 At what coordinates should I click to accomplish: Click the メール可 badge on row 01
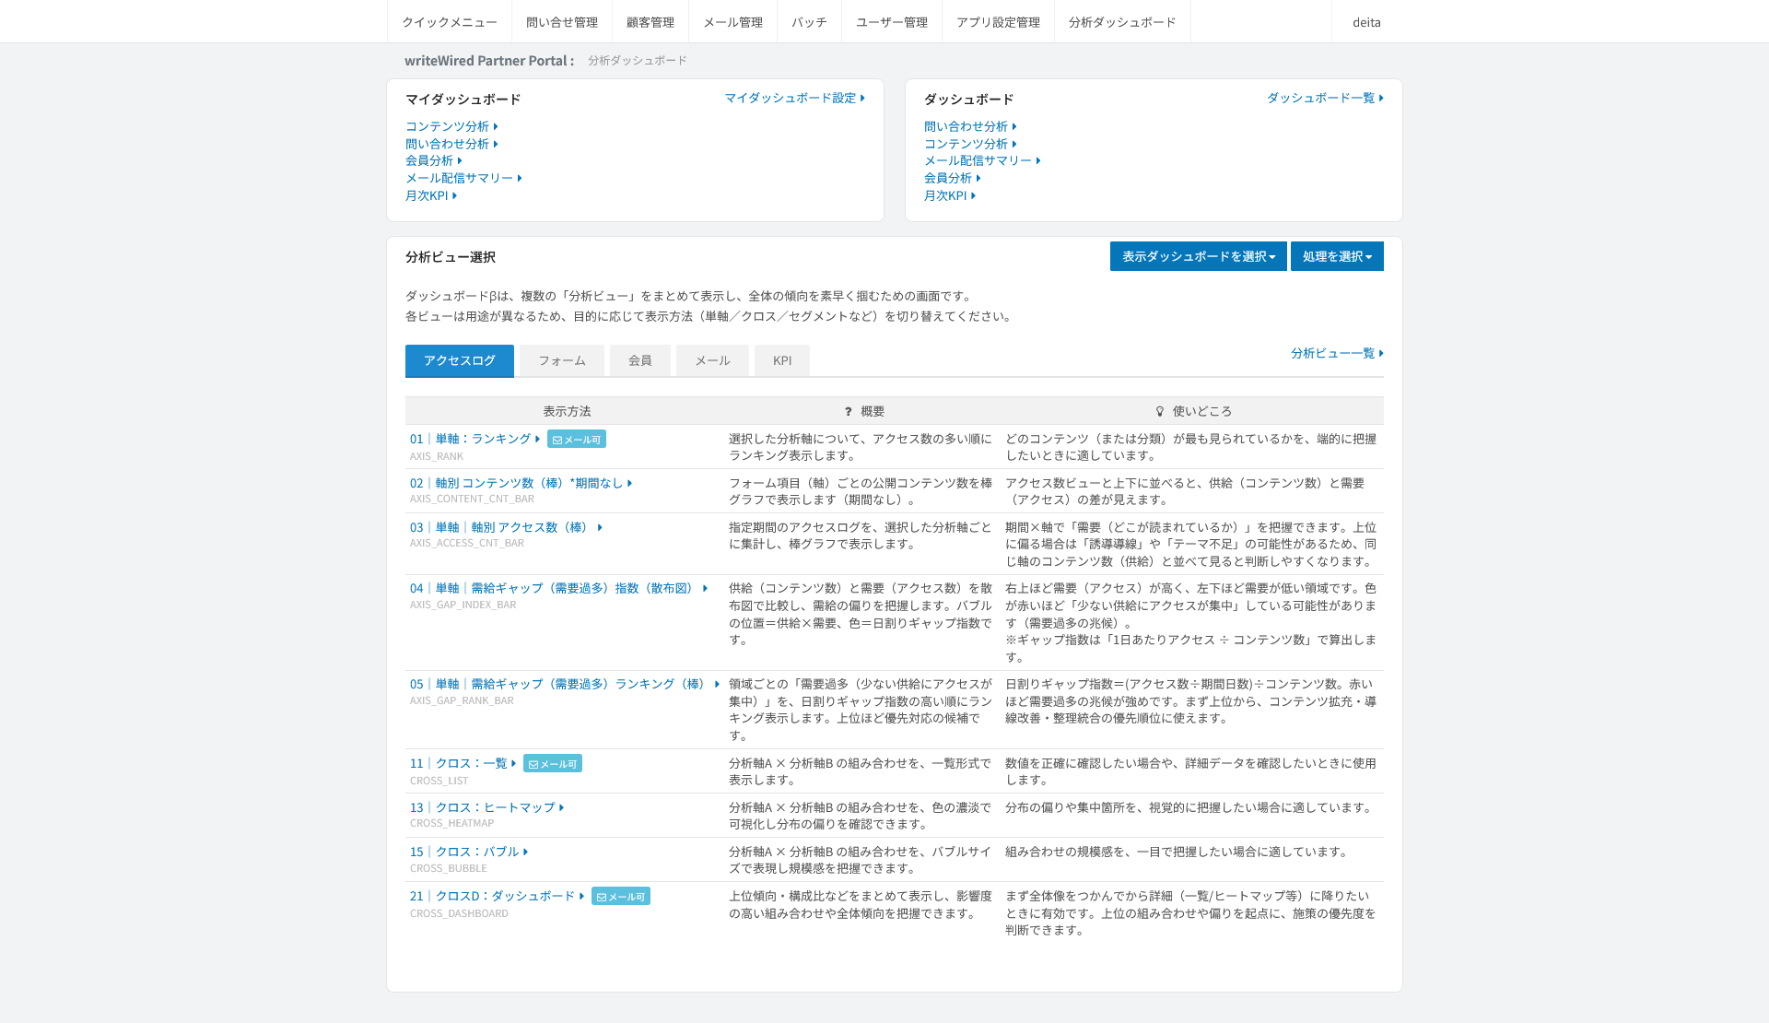[x=577, y=440]
